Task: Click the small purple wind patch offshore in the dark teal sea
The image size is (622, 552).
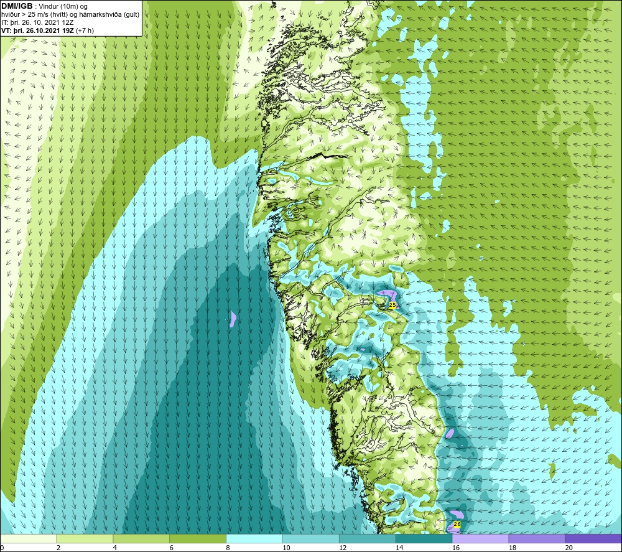Action: [x=233, y=318]
